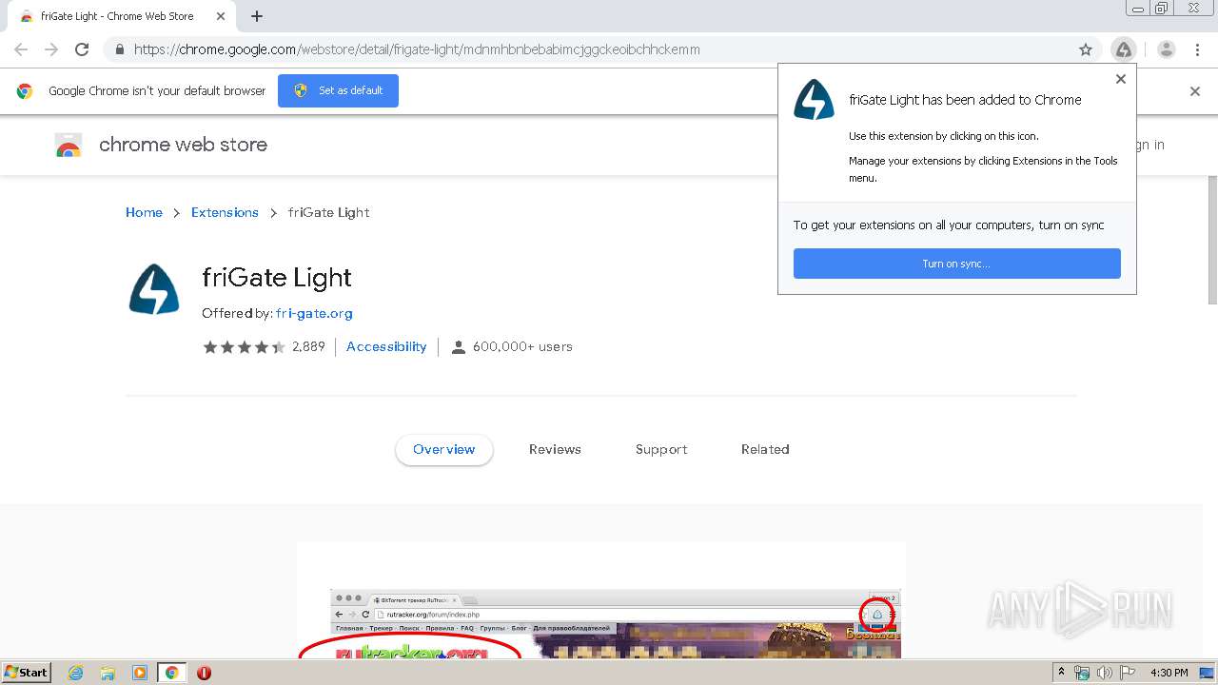Image resolution: width=1218 pixels, height=685 pixels.
Task: Click the chrome web store logo
Action: click(x=162, y=145)
